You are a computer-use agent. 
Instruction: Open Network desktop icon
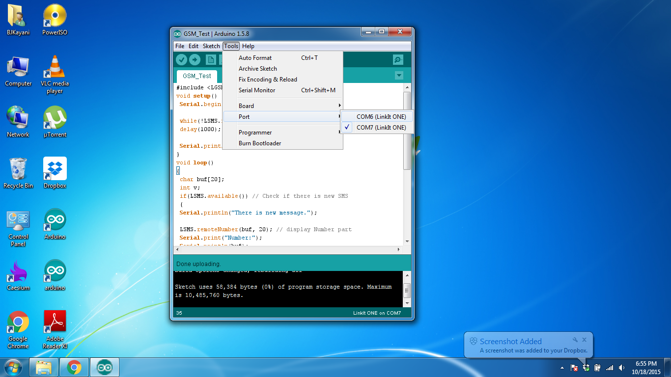(x=18, y=122)
